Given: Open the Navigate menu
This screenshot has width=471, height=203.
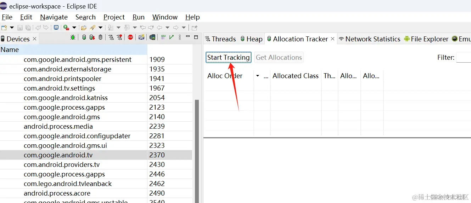Looking at the screenshot, I should (54, 17).
